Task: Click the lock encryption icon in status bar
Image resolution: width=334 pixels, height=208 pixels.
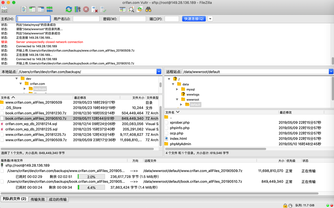Action: click(285, 206)
